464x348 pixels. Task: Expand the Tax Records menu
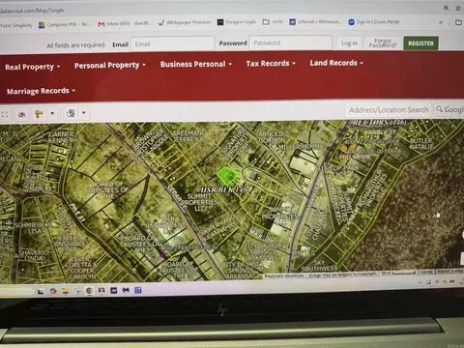coord(271,64)
